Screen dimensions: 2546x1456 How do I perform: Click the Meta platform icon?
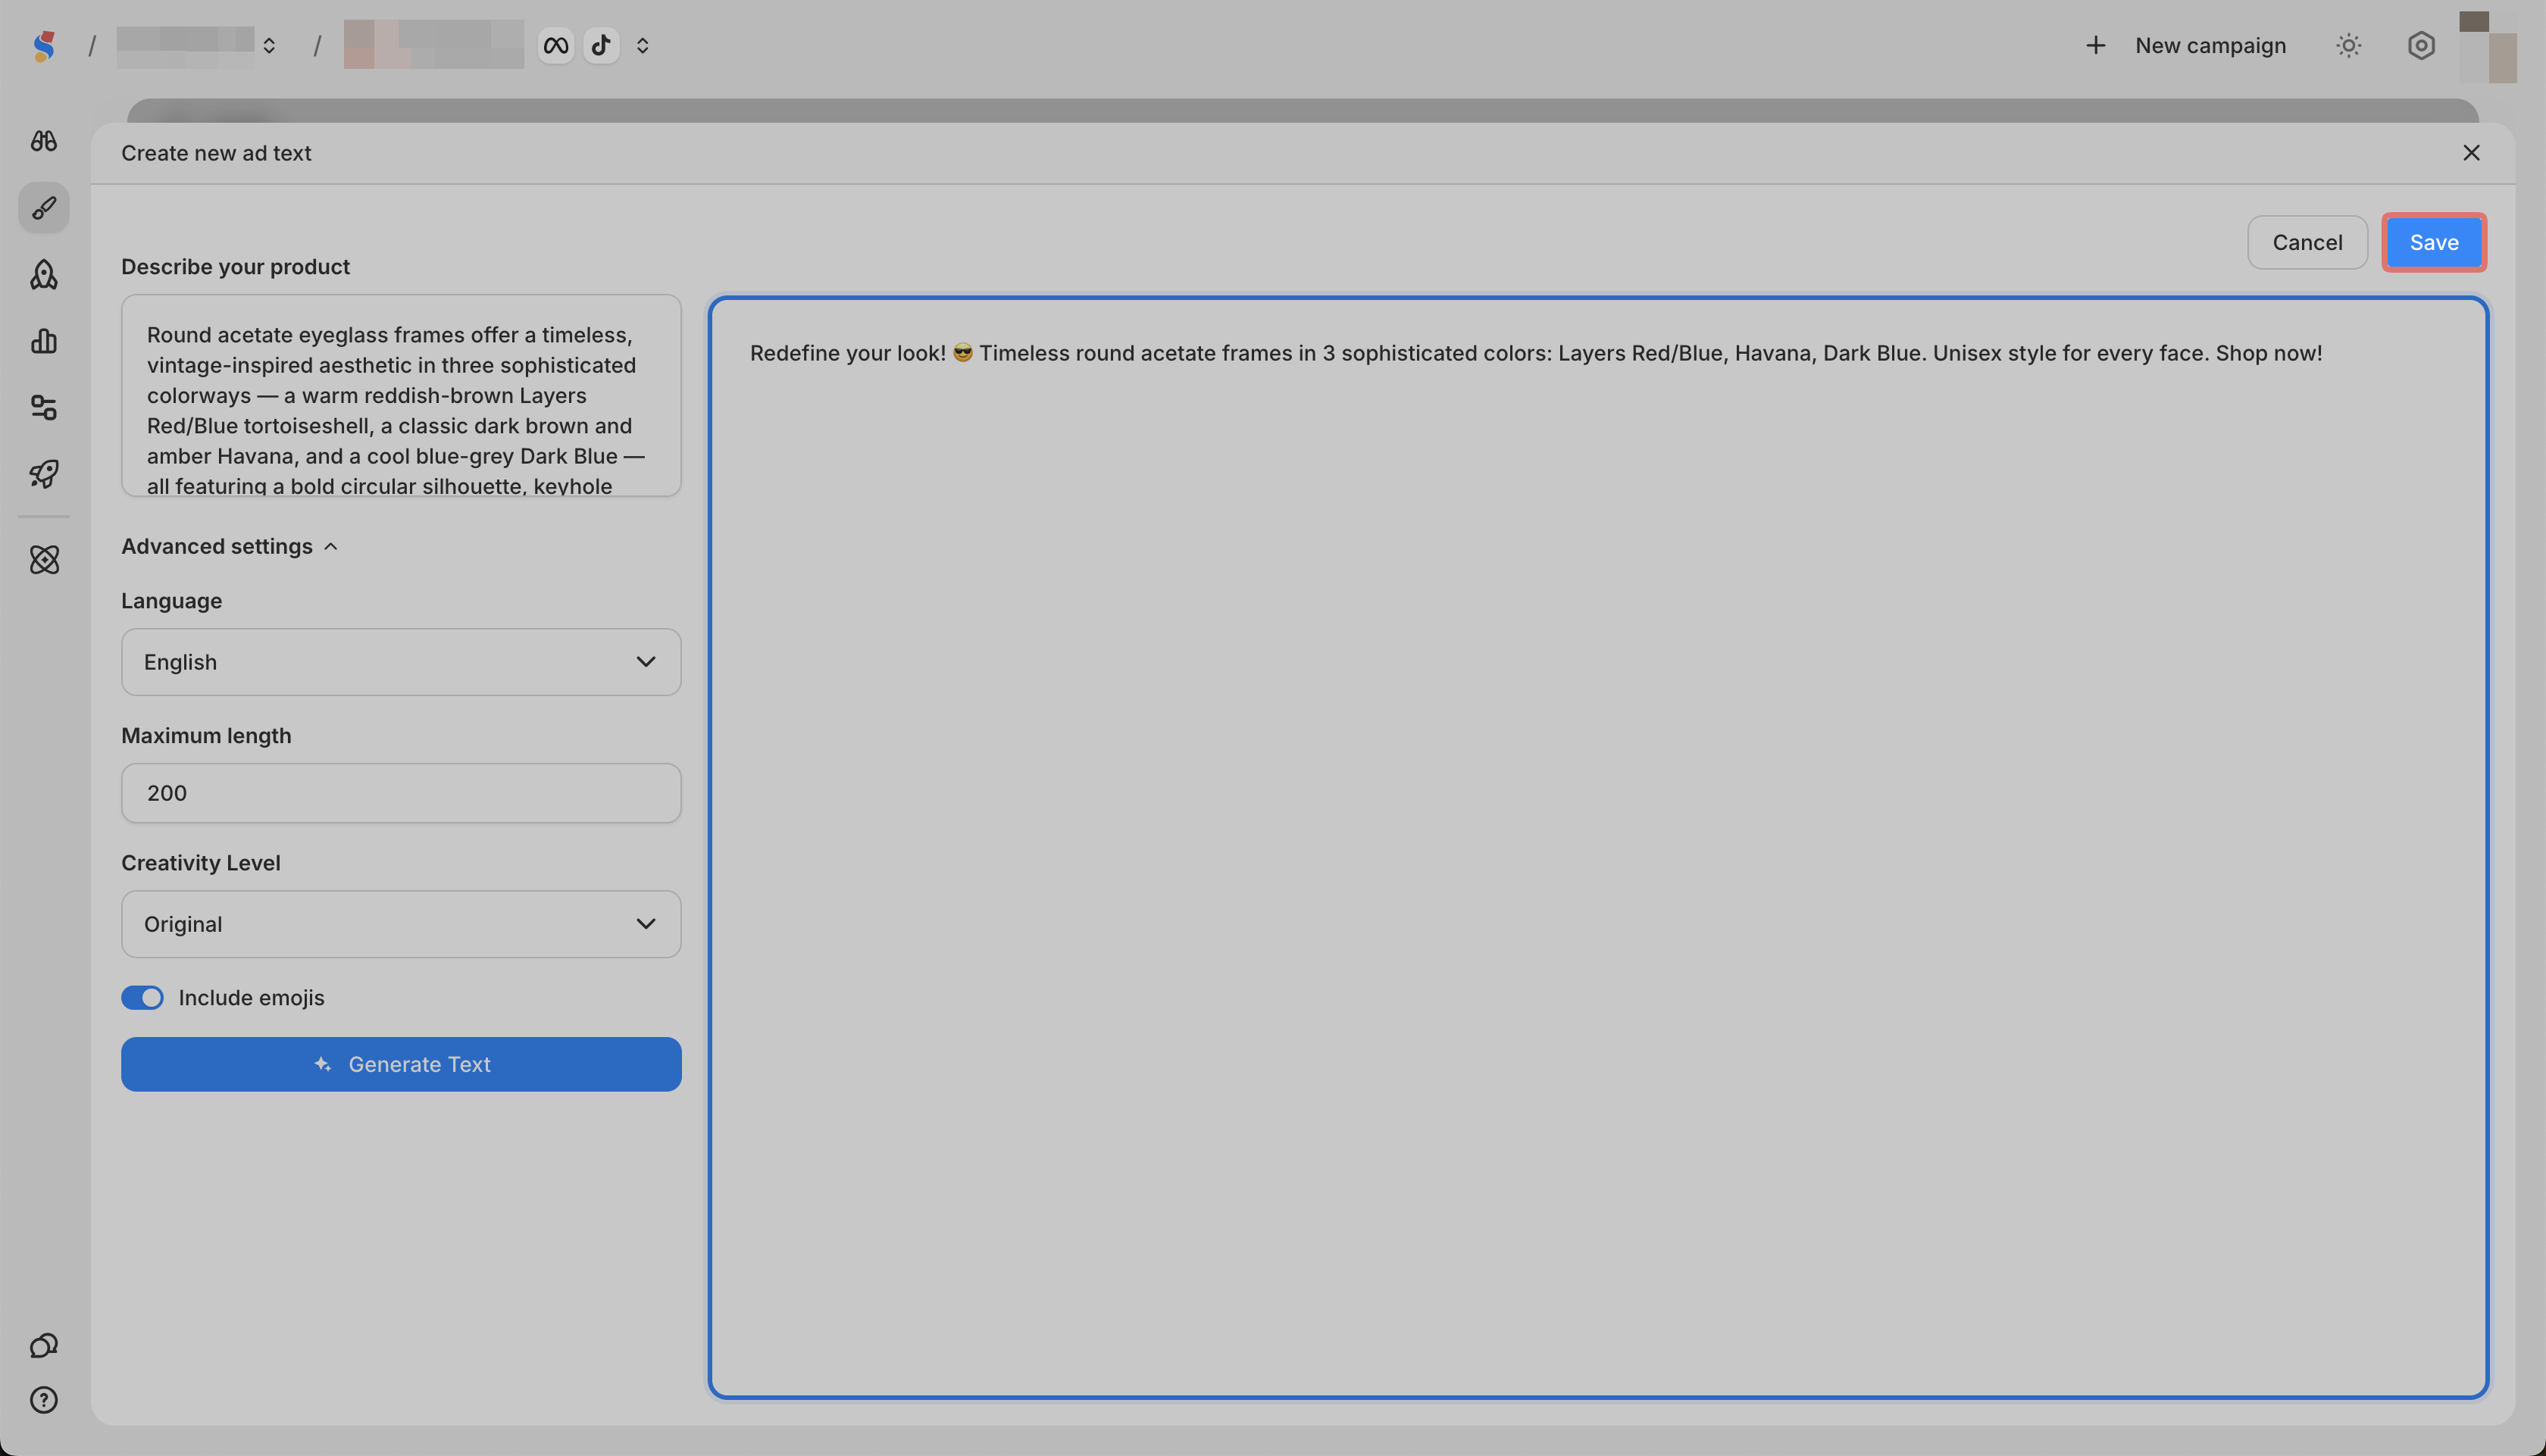pyautogui.click(x=556, y=45)
